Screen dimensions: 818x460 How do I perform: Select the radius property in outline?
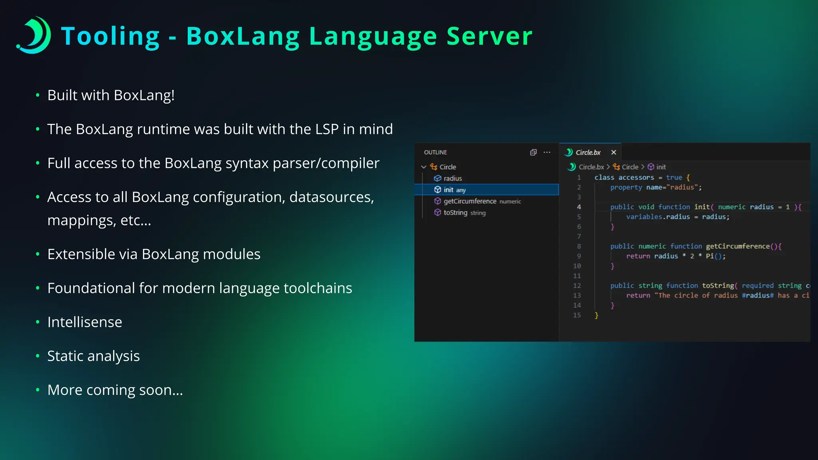(x=486, y=178)
